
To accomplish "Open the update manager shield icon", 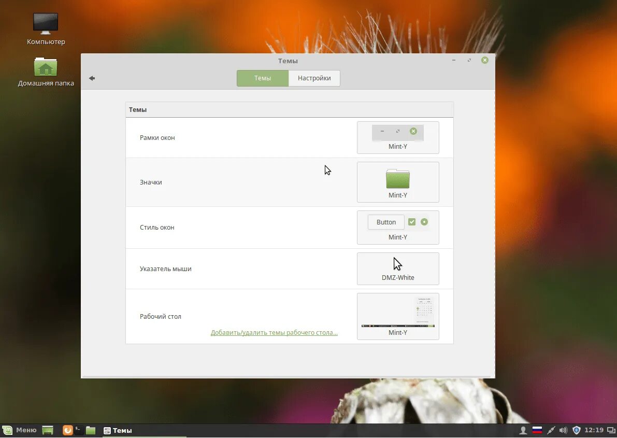I will coord(577,430).
